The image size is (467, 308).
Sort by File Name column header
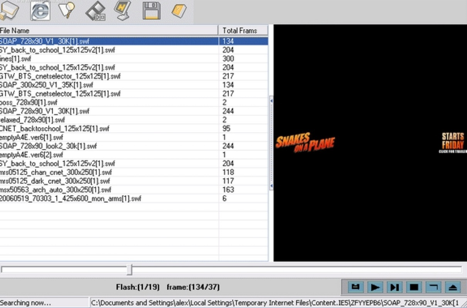(109, 30)
